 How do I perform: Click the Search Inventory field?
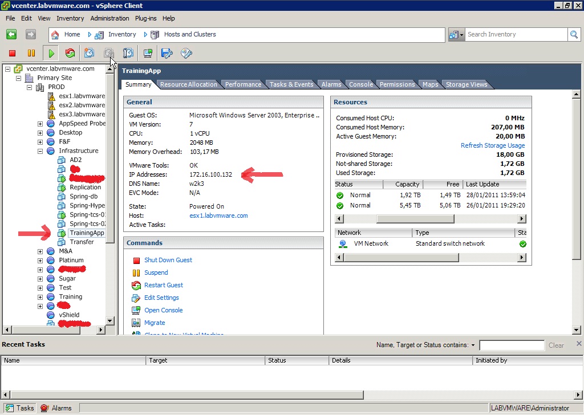click(516, 35)
